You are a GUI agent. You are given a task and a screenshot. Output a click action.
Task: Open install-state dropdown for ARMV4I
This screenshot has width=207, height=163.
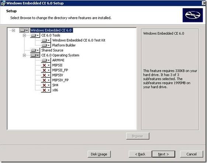(x=46, y=60)
